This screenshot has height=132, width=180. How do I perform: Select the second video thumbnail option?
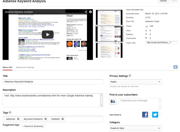tap(109, 34)
